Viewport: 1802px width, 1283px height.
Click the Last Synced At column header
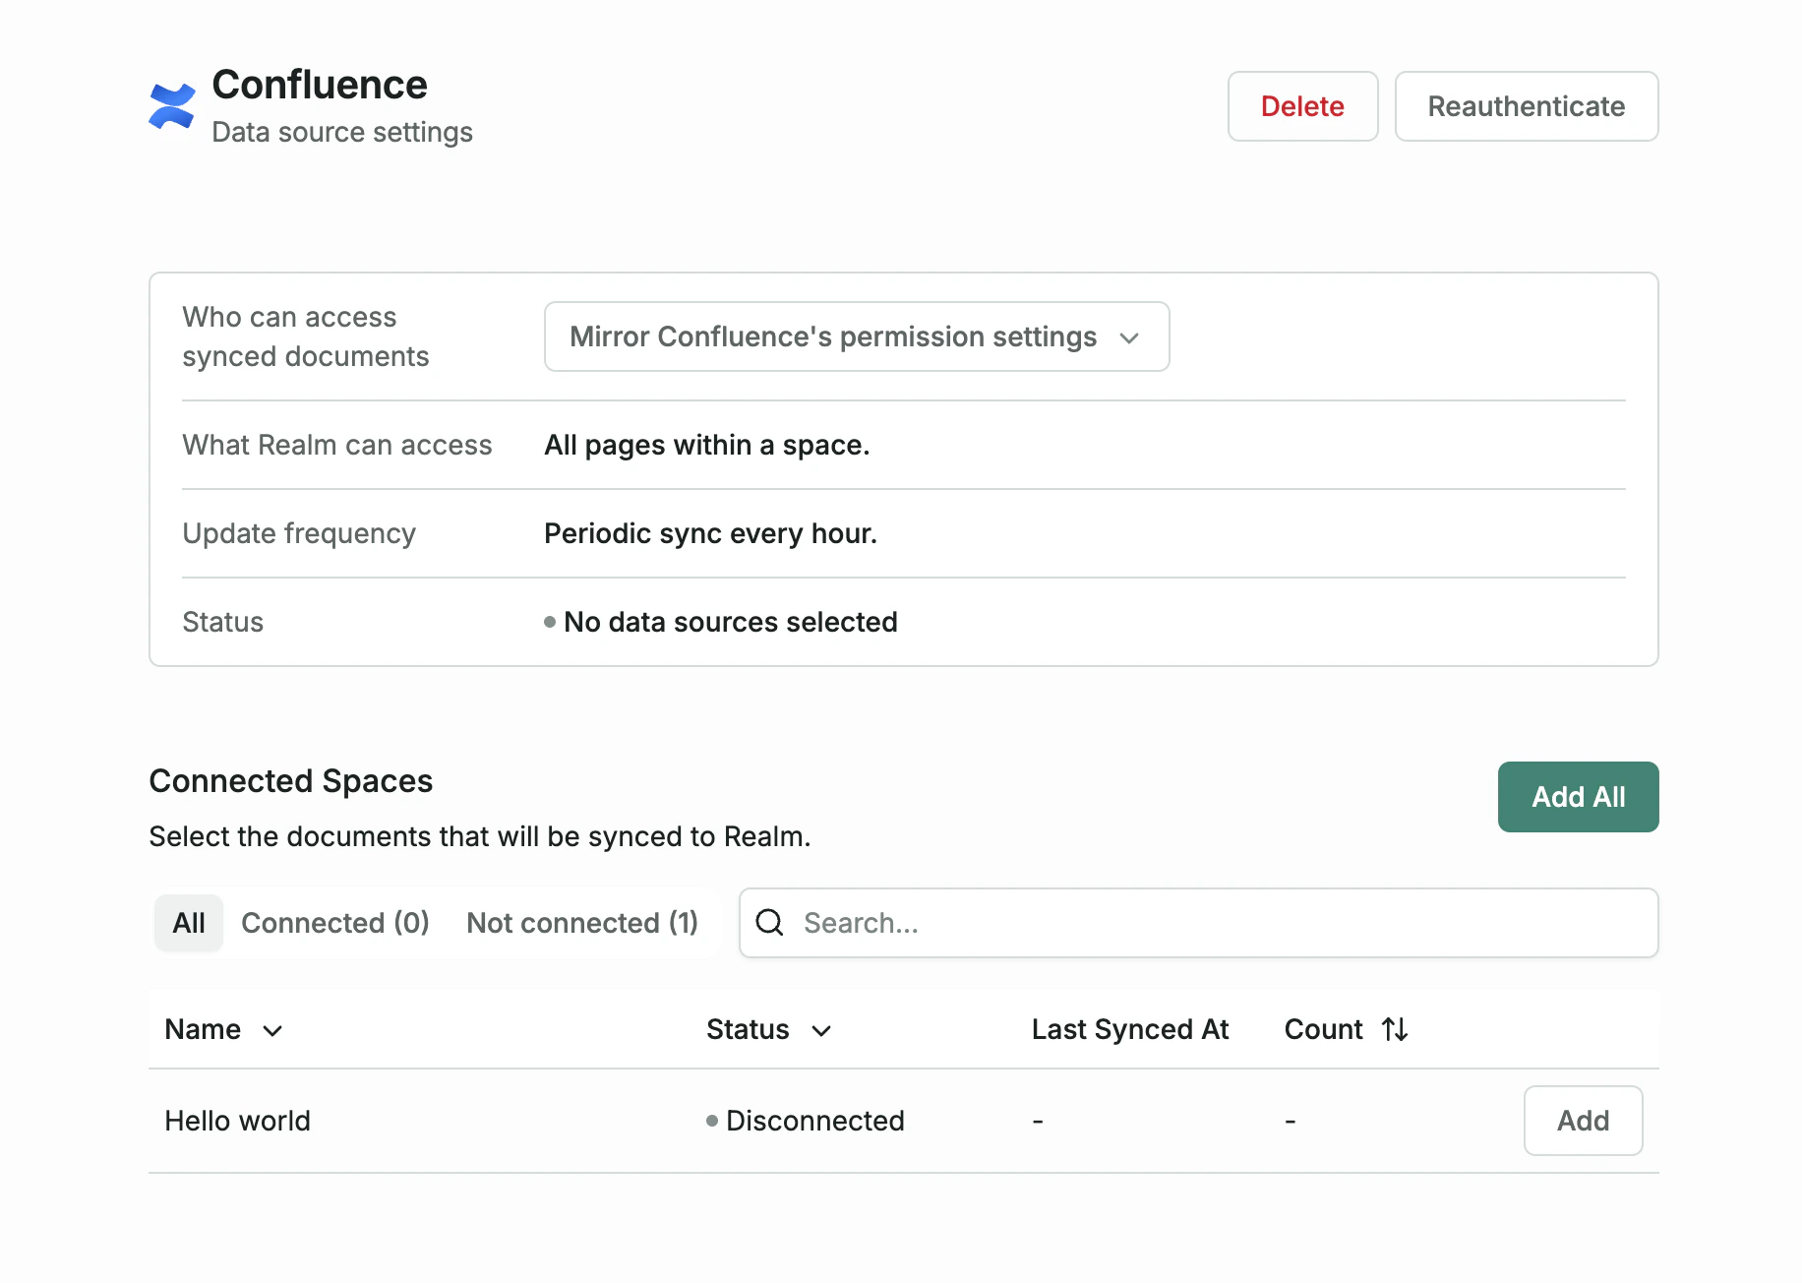[1130, 1029]
